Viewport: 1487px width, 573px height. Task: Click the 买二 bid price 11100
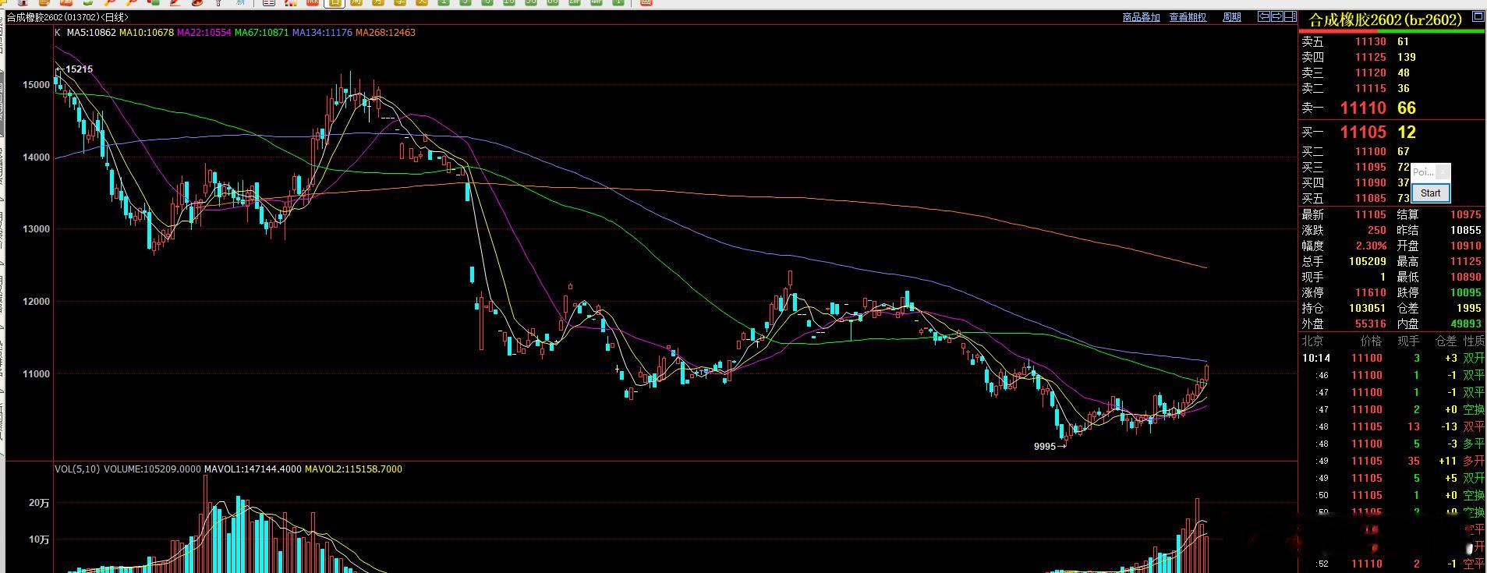point(1371,152)
